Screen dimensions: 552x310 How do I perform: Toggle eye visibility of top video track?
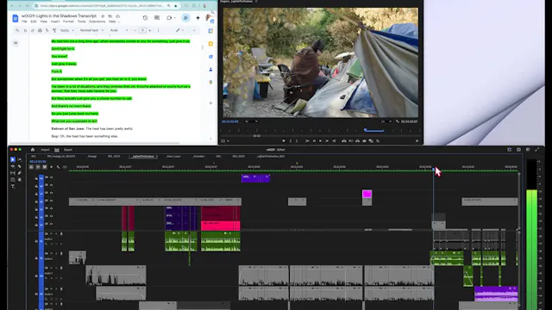pyautogui.click(x=52, y=177)
